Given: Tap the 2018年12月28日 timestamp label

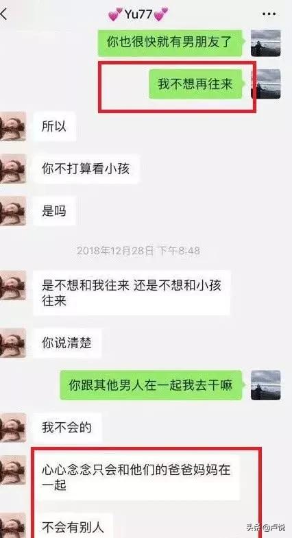Looking at the screenshot, I should coord(138,250).
